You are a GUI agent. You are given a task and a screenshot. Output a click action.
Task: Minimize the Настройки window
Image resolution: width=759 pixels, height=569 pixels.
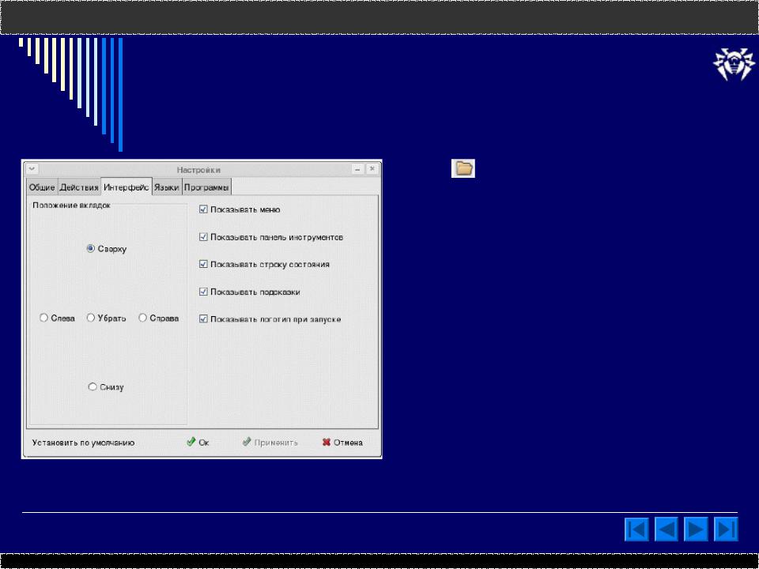point(357,169)
